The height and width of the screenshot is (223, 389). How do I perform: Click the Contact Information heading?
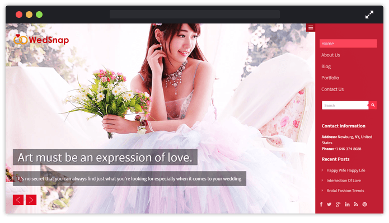coord(343,126)
